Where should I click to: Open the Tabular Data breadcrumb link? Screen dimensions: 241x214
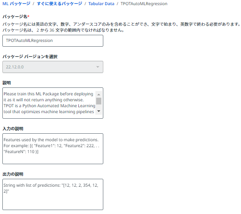point(101,4)
